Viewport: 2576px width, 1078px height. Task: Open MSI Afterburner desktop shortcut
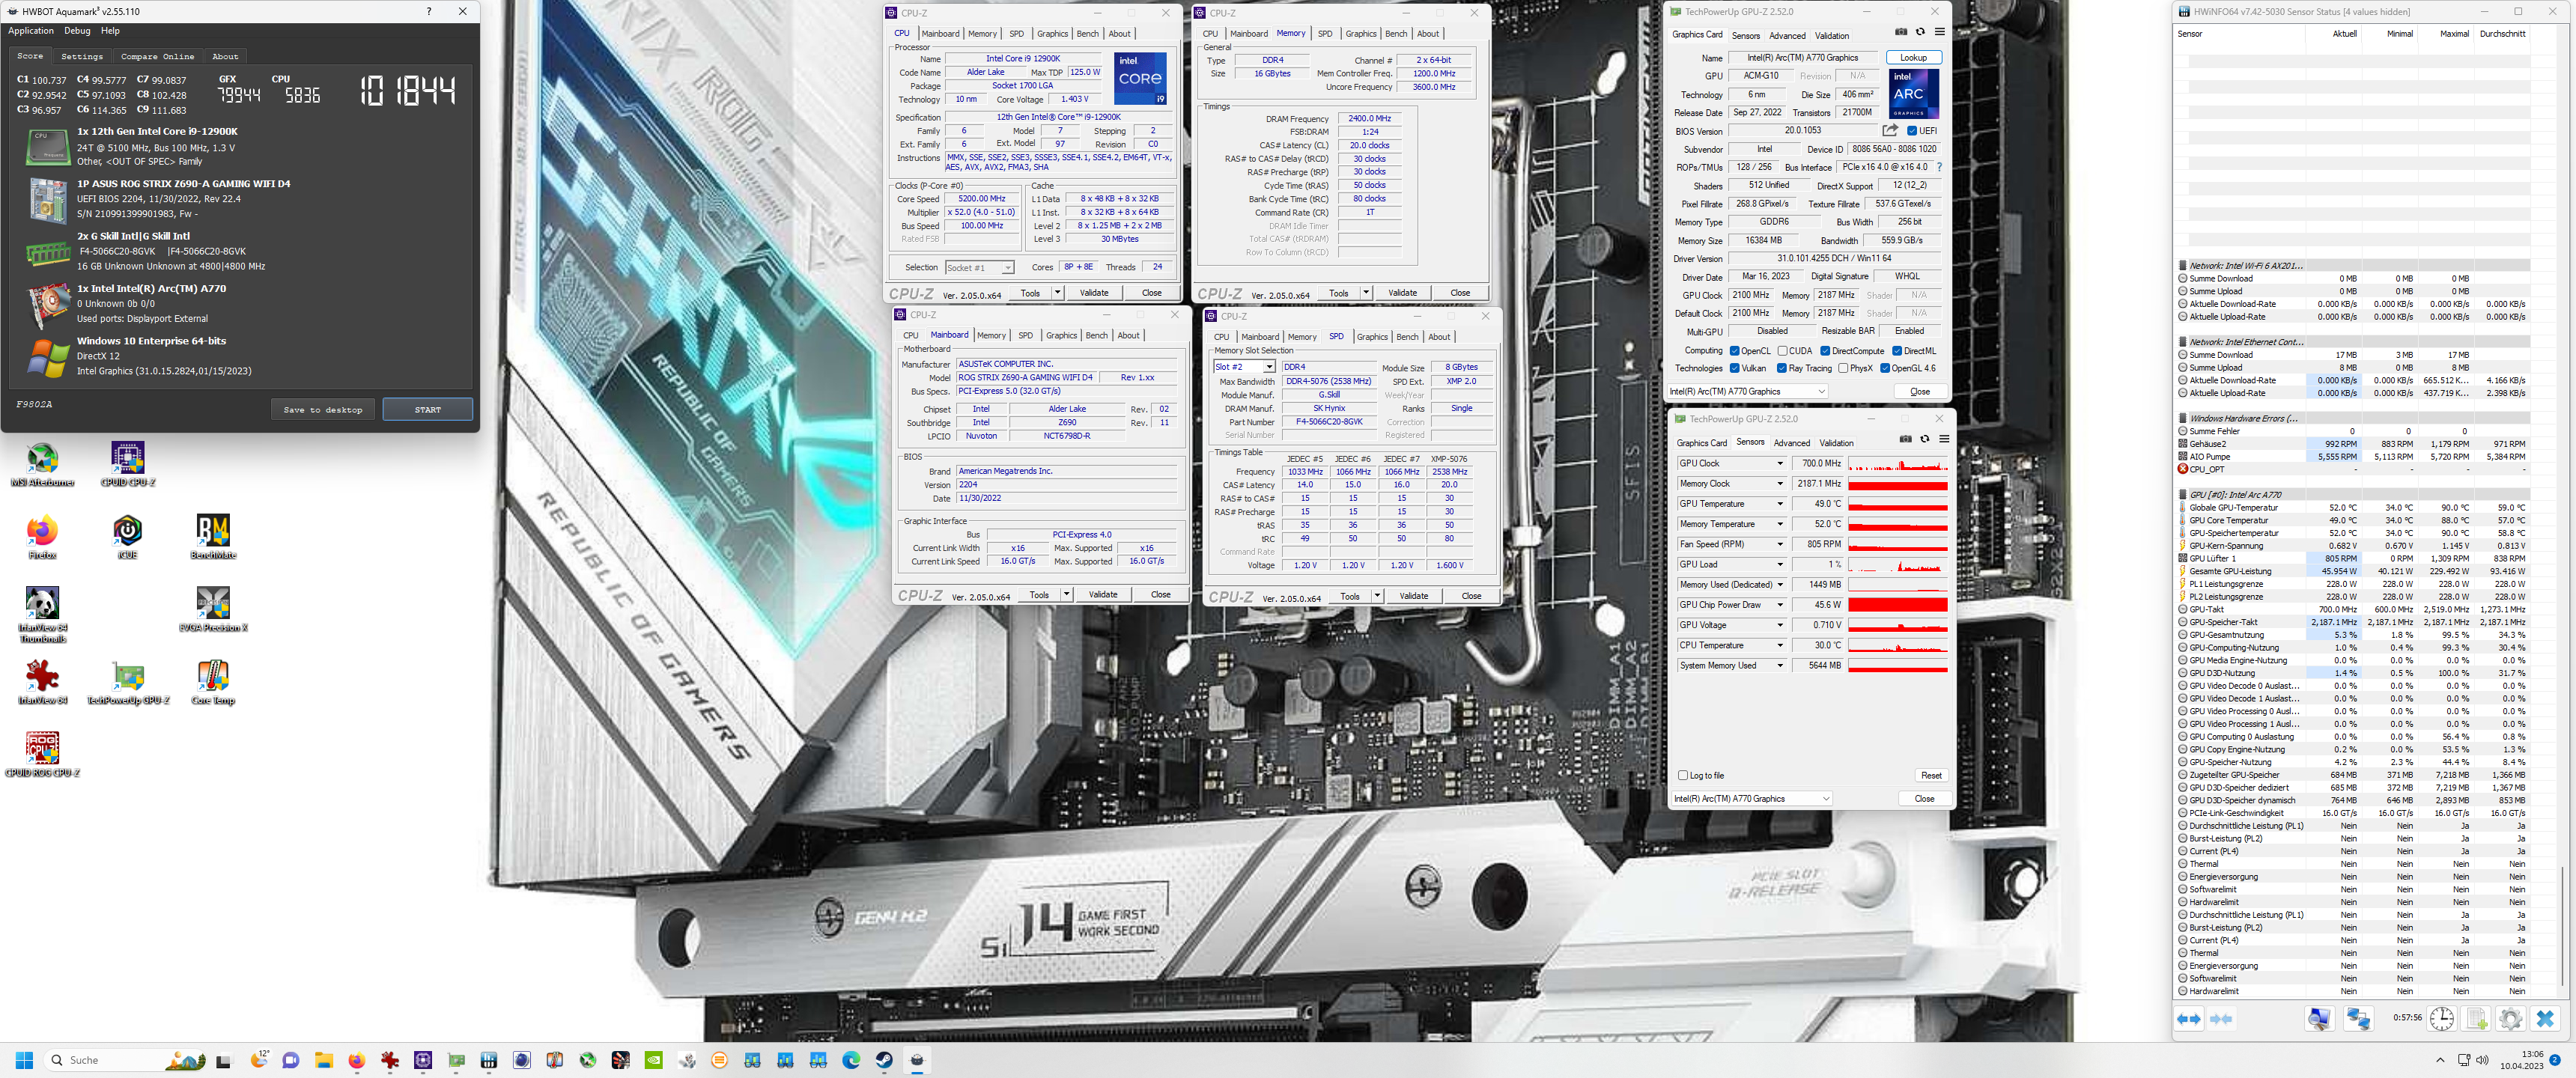pos(42,464)
